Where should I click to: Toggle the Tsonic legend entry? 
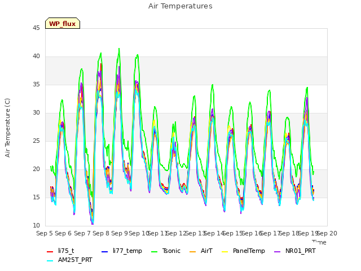165,251
